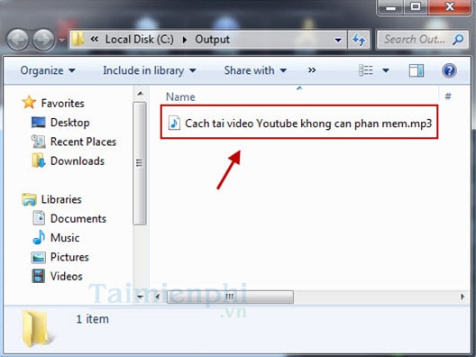Expand the address bar history dropdown
Screen dimensions: 476x357
click(337, 40)
